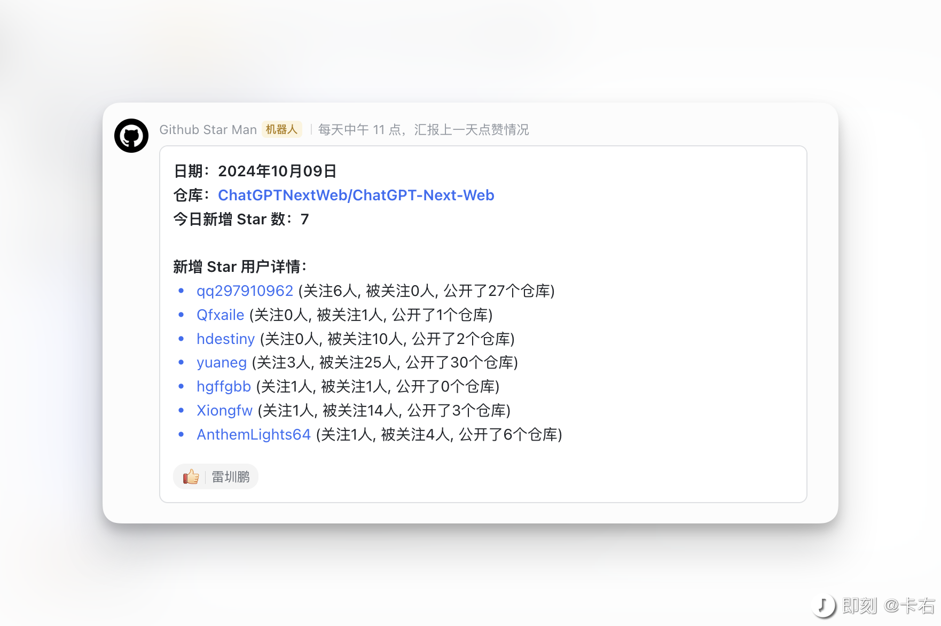Open Xiongfw's profile link
The height and width of the screenshot is (626, 941).
[x=224, y=411]
